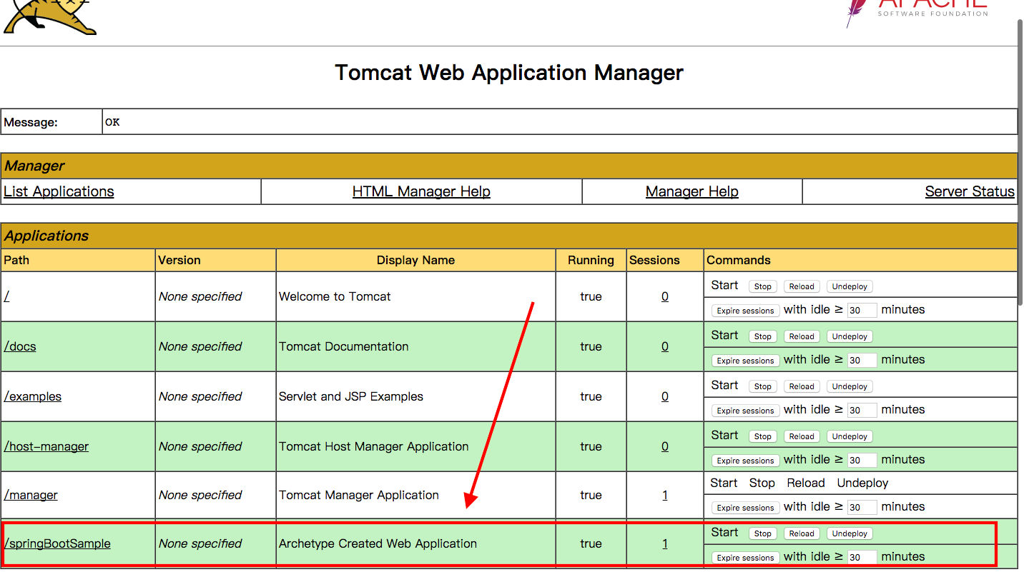Open the List Applications link

(x=59, y=191)
